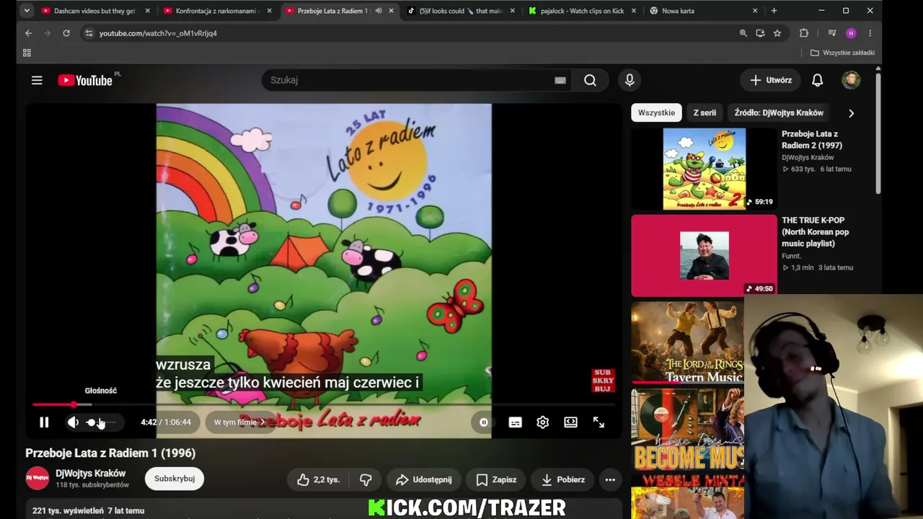
Task: Switch to the 'Konfrontacja z narkomanami' tab
Action: (x=216, y=11)
